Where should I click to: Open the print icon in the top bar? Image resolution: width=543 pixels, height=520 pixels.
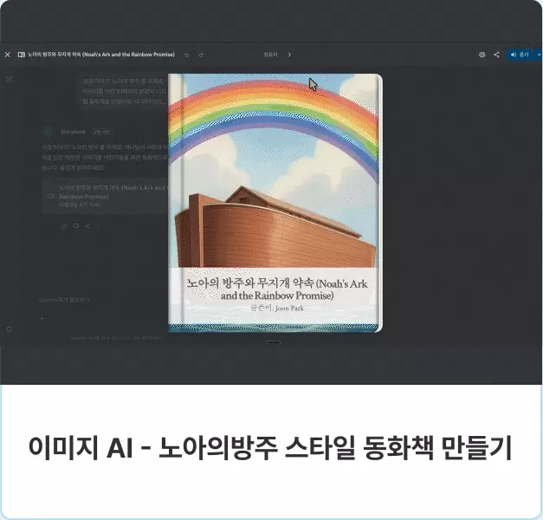(x=482, y=55)
